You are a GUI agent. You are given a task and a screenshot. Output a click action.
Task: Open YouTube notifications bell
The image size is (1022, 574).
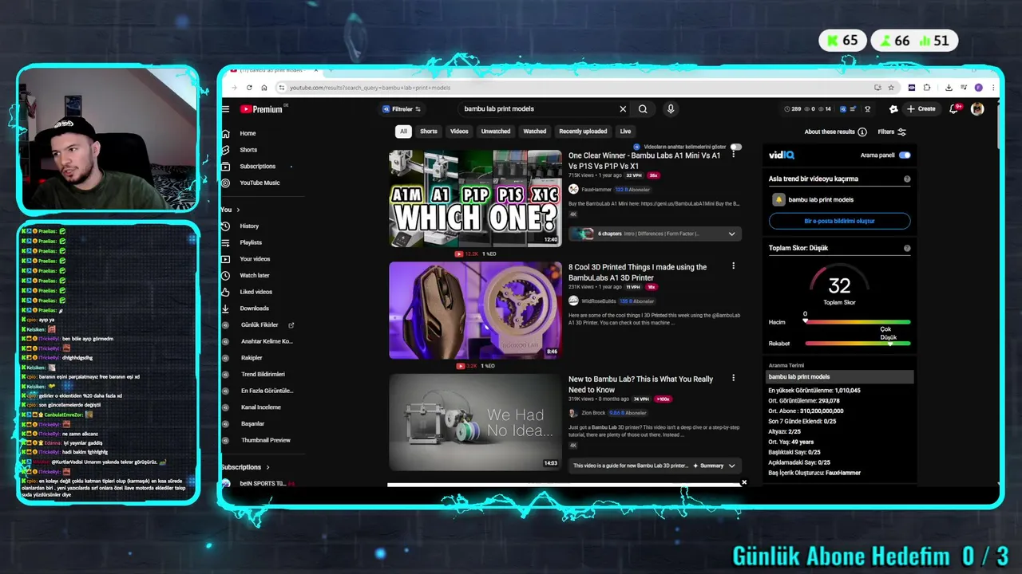tap(953, 109)
